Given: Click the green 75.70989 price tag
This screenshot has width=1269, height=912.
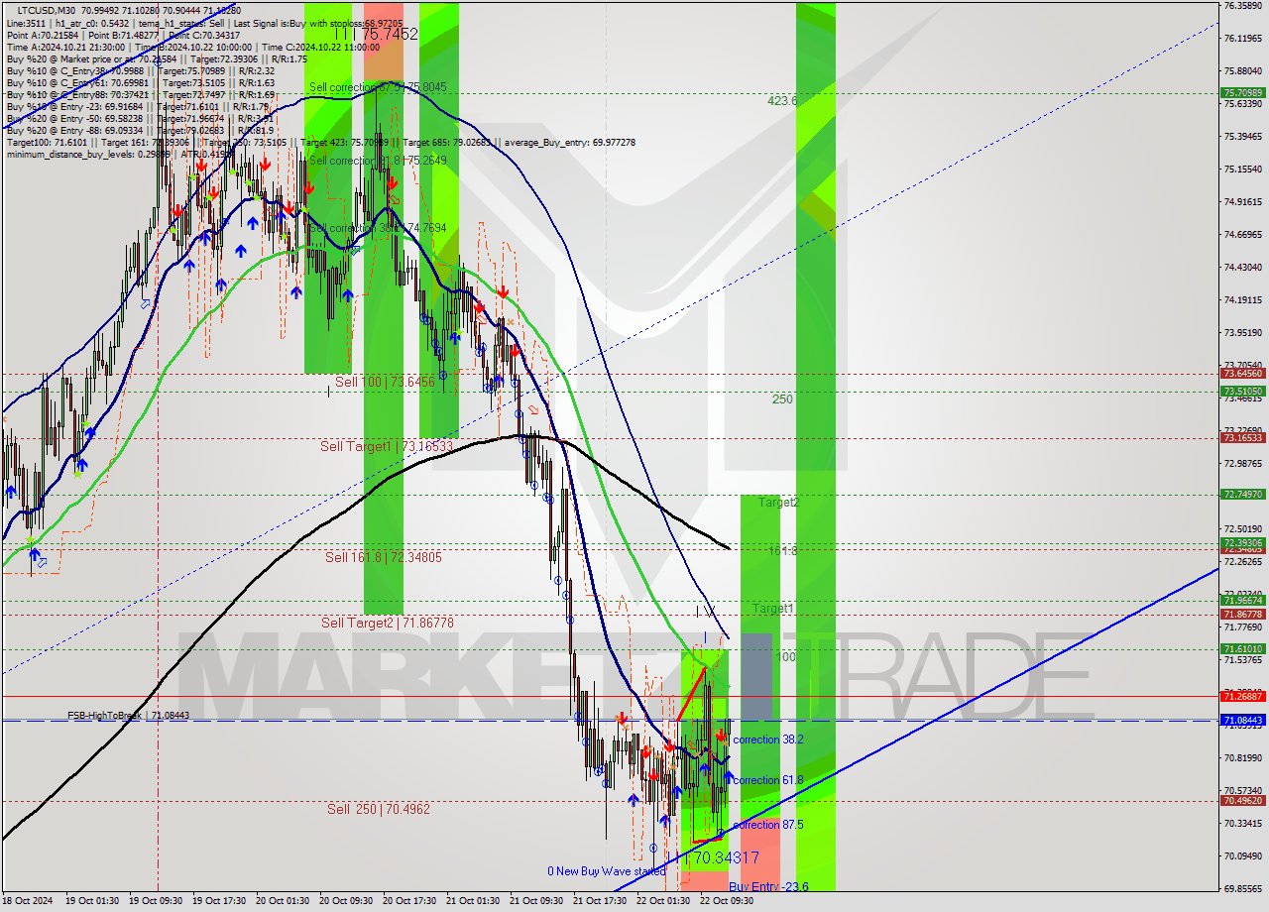Looking at the screenshot, I should pos(1242,93).
